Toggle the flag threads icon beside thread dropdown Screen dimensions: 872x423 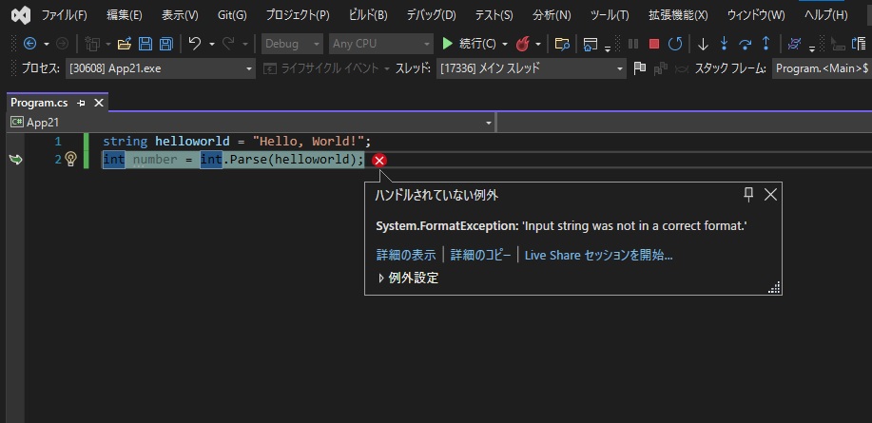tap(640, 68)
